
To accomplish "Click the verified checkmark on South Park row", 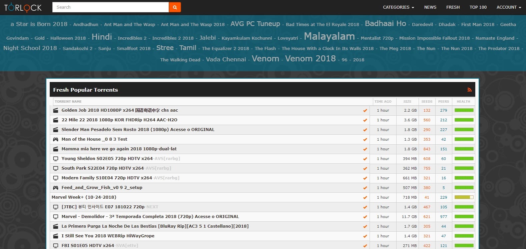I will pos(365,168).
